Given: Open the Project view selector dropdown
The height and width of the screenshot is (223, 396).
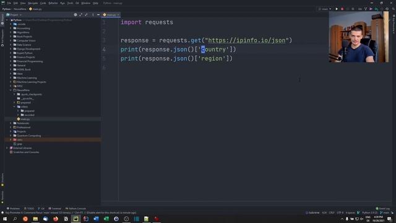Looking at the screenshot, I should tap(14, 15).
